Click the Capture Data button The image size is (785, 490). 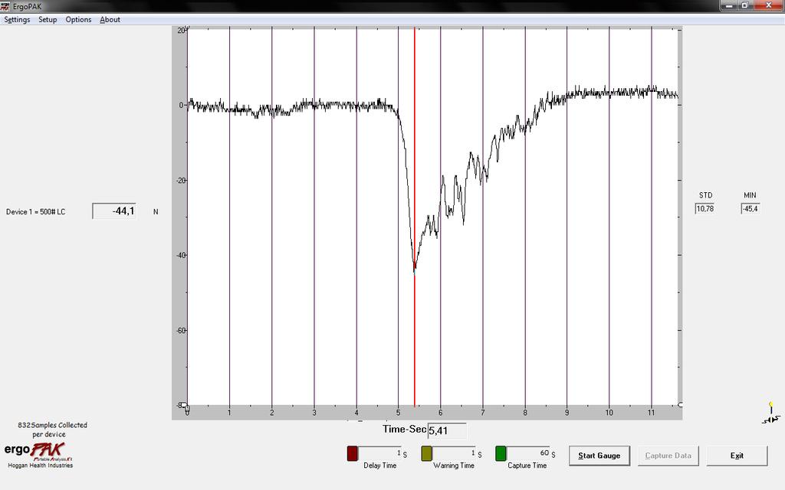coord(668,456)
